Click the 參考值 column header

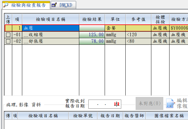138,19
